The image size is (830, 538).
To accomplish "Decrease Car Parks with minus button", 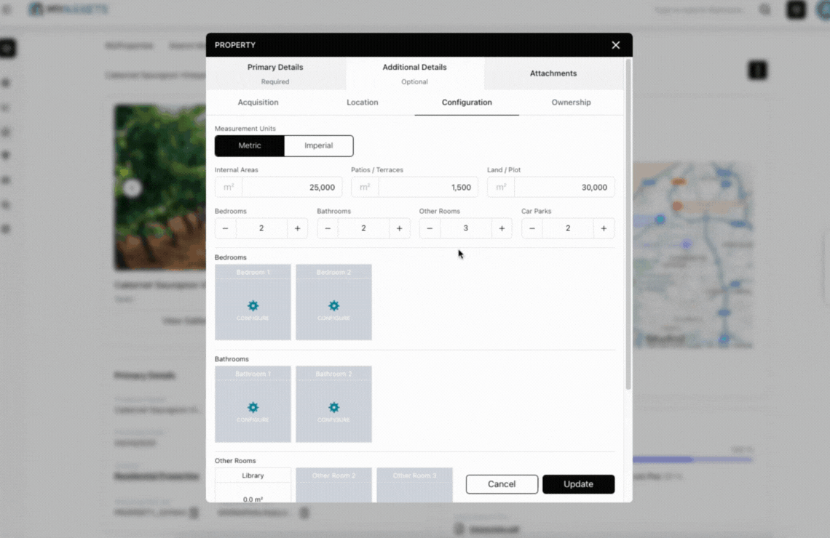I will click(531, 228).
